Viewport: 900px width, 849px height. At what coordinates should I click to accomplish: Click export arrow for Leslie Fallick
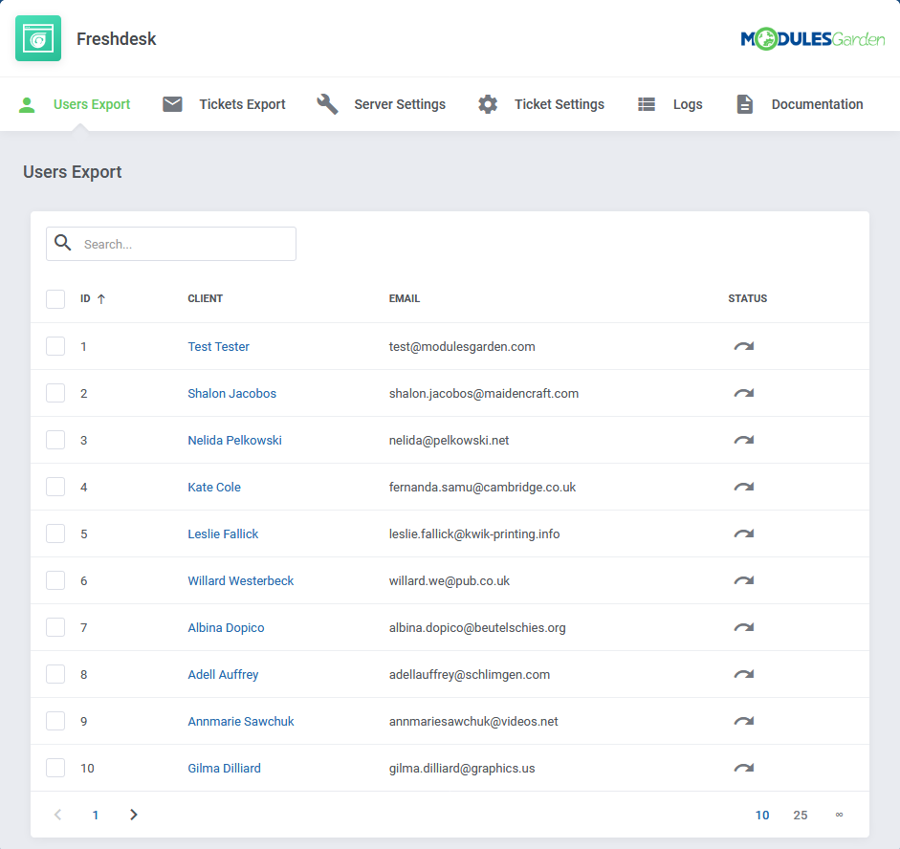(744, 533)
